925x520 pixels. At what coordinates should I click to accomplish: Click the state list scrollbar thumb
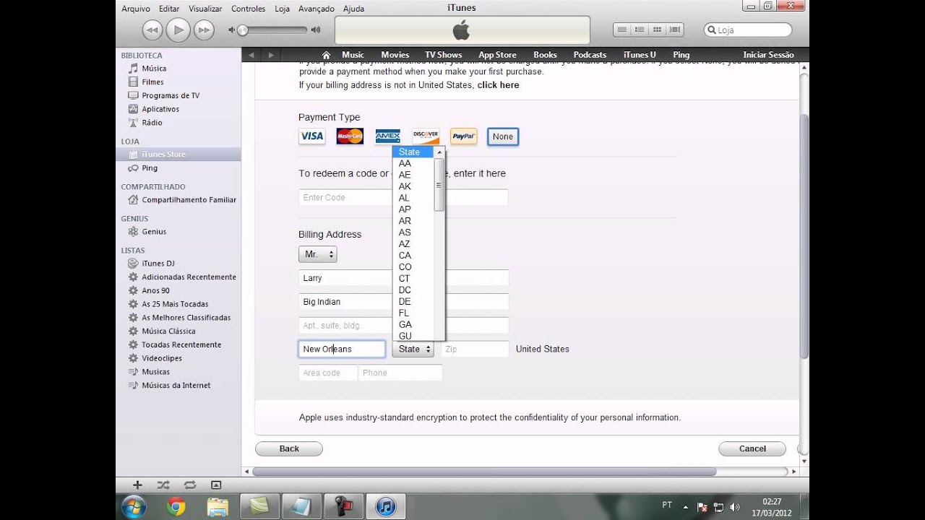click(439, 185)
